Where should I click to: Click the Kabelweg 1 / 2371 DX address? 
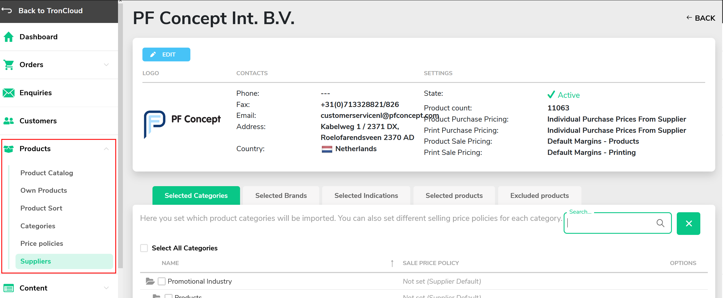(367, 132)
